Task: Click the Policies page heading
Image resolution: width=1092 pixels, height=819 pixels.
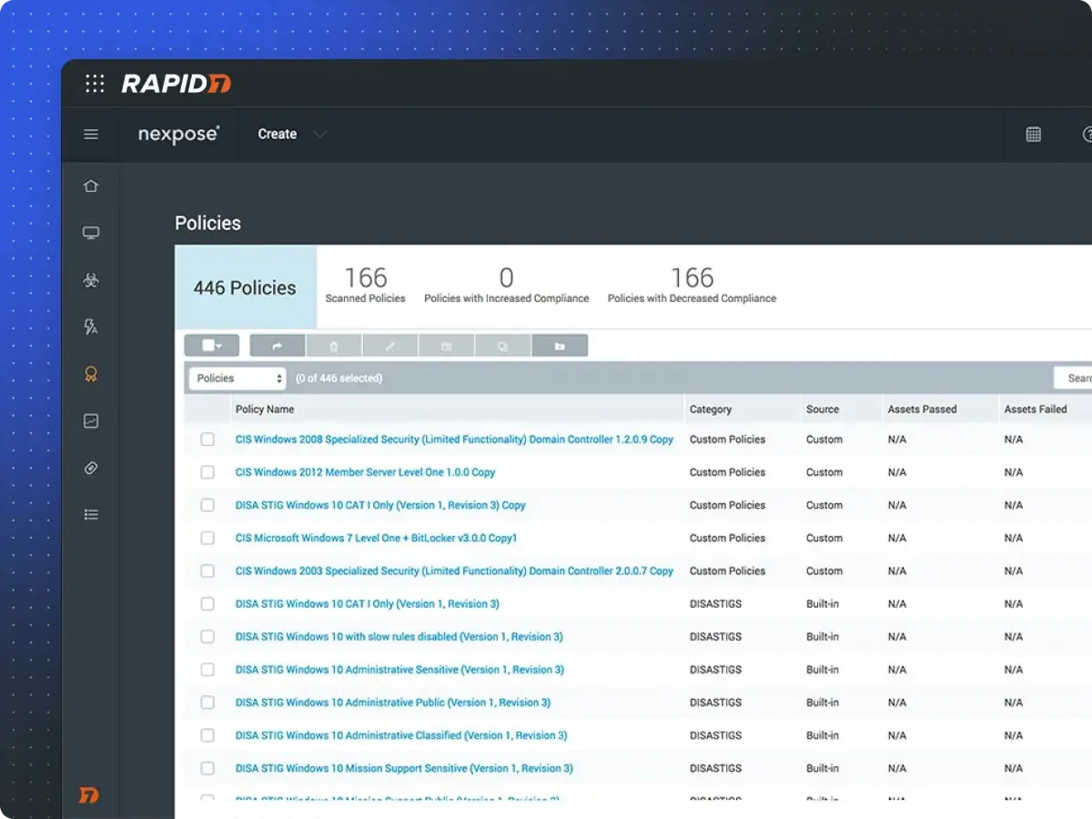Action: (x=207, y=223)
